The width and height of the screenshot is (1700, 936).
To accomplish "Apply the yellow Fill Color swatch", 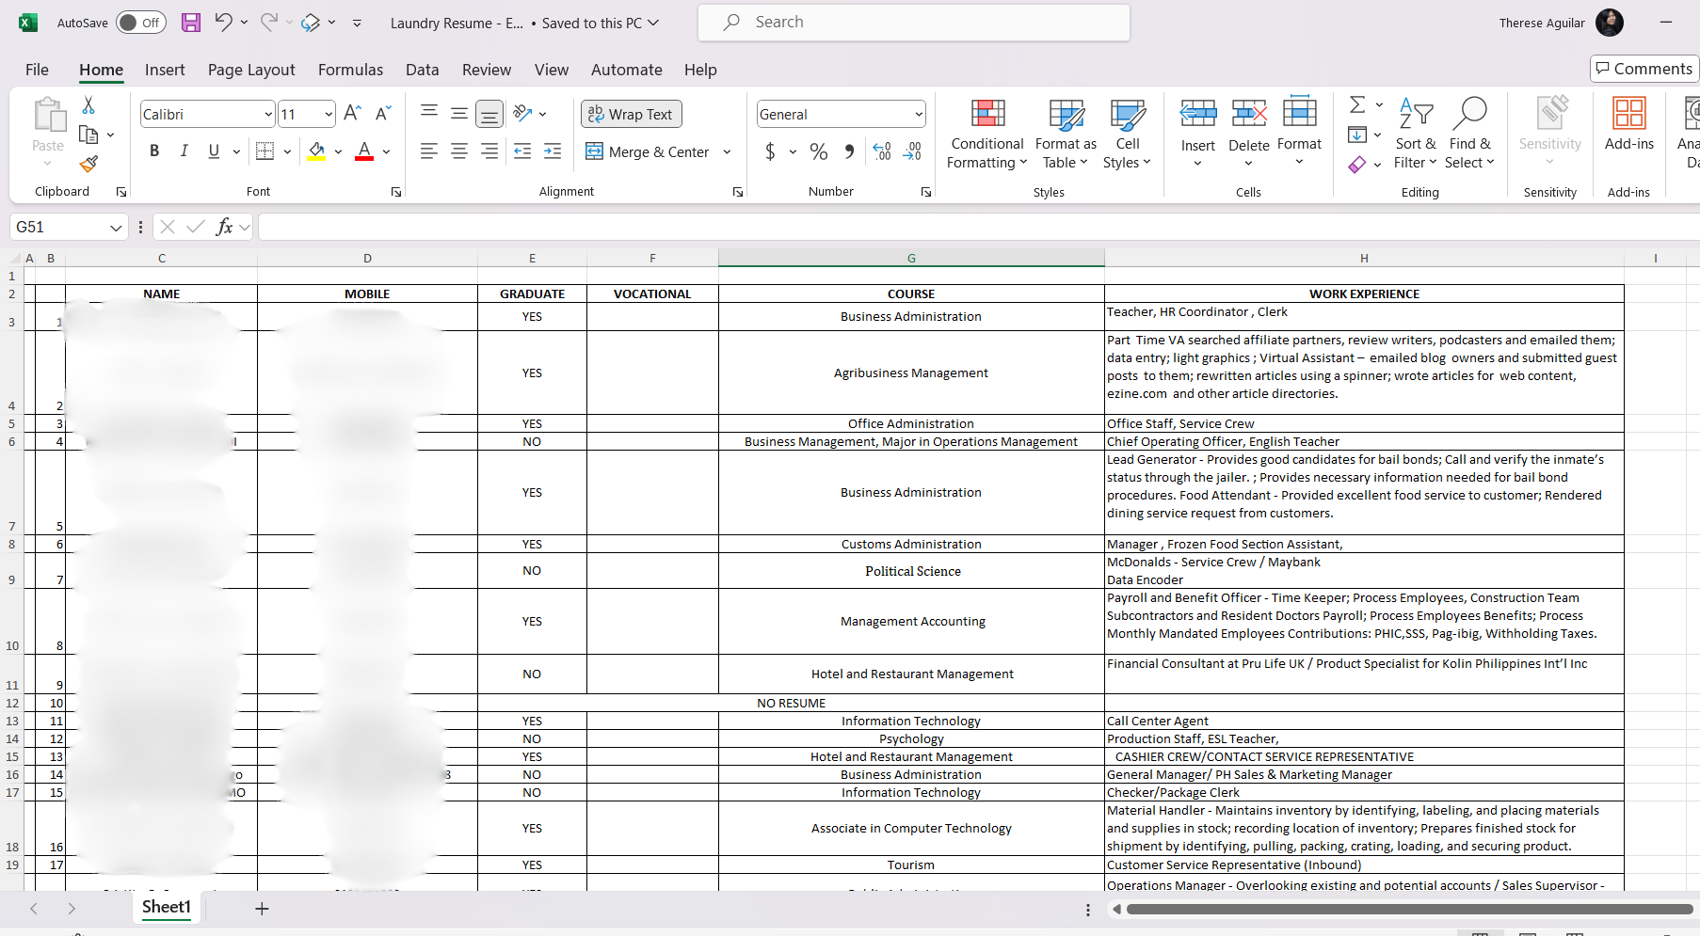I will point(316,151).
